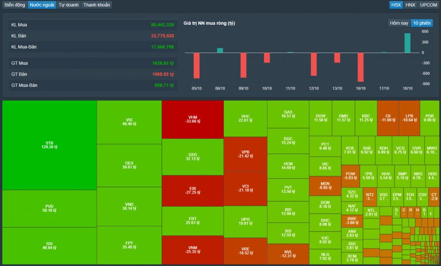Screen dimensions: 441x266
Task: Switch to the Biến động tab
Action: click(15, 5)
